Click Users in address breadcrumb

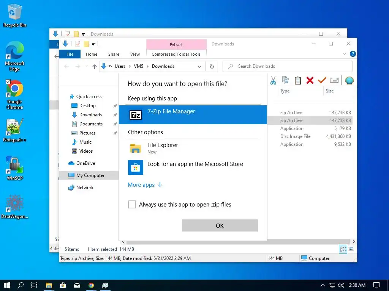click(120, 66)
